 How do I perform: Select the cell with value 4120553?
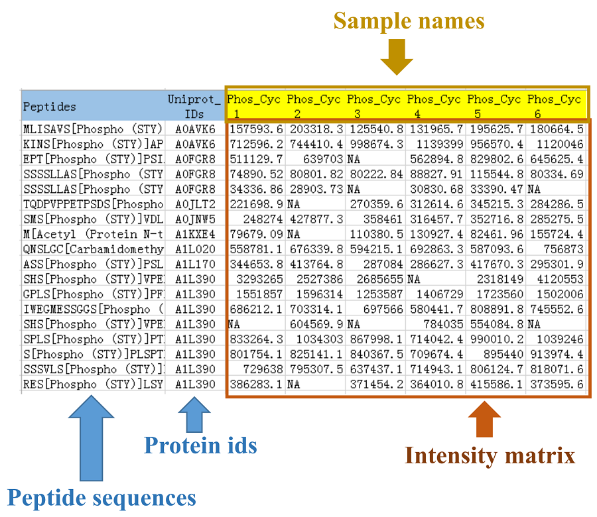556,294
